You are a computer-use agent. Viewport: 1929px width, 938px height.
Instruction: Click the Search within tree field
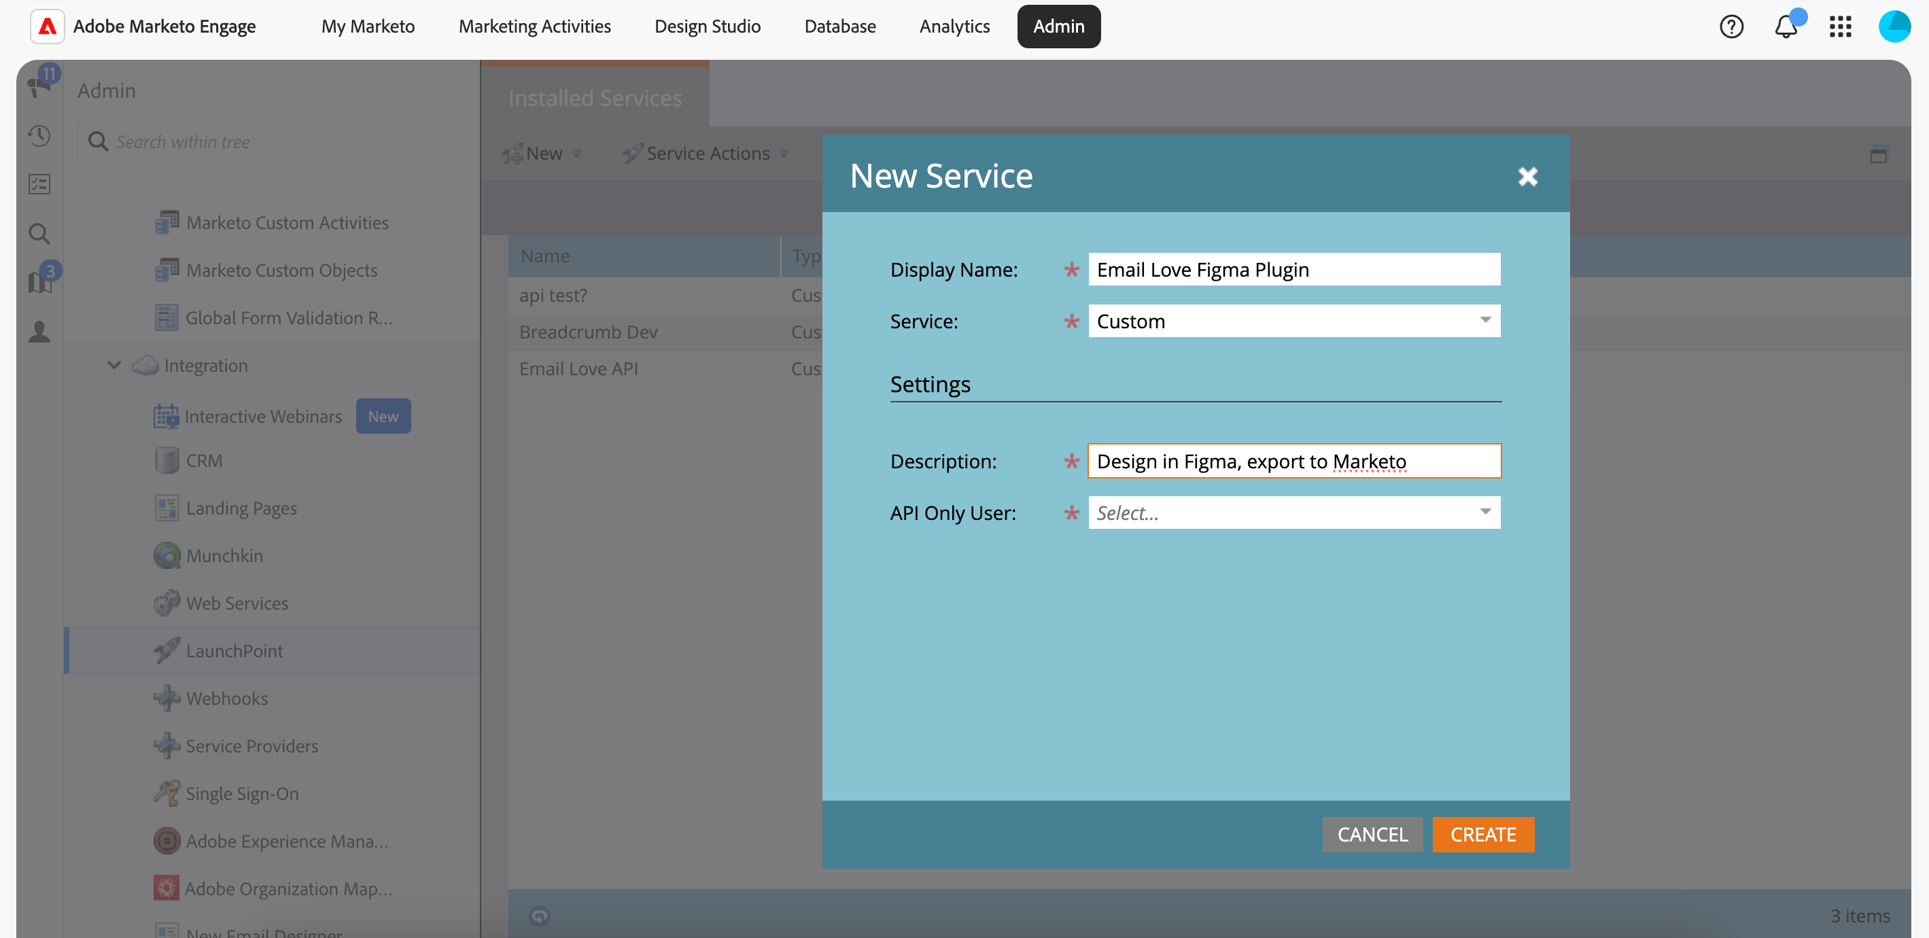271,141
